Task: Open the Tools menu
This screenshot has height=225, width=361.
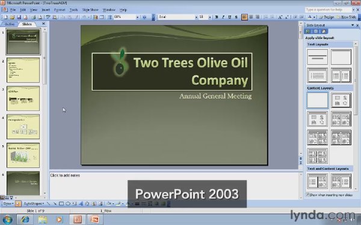Action: coord(73,10)
